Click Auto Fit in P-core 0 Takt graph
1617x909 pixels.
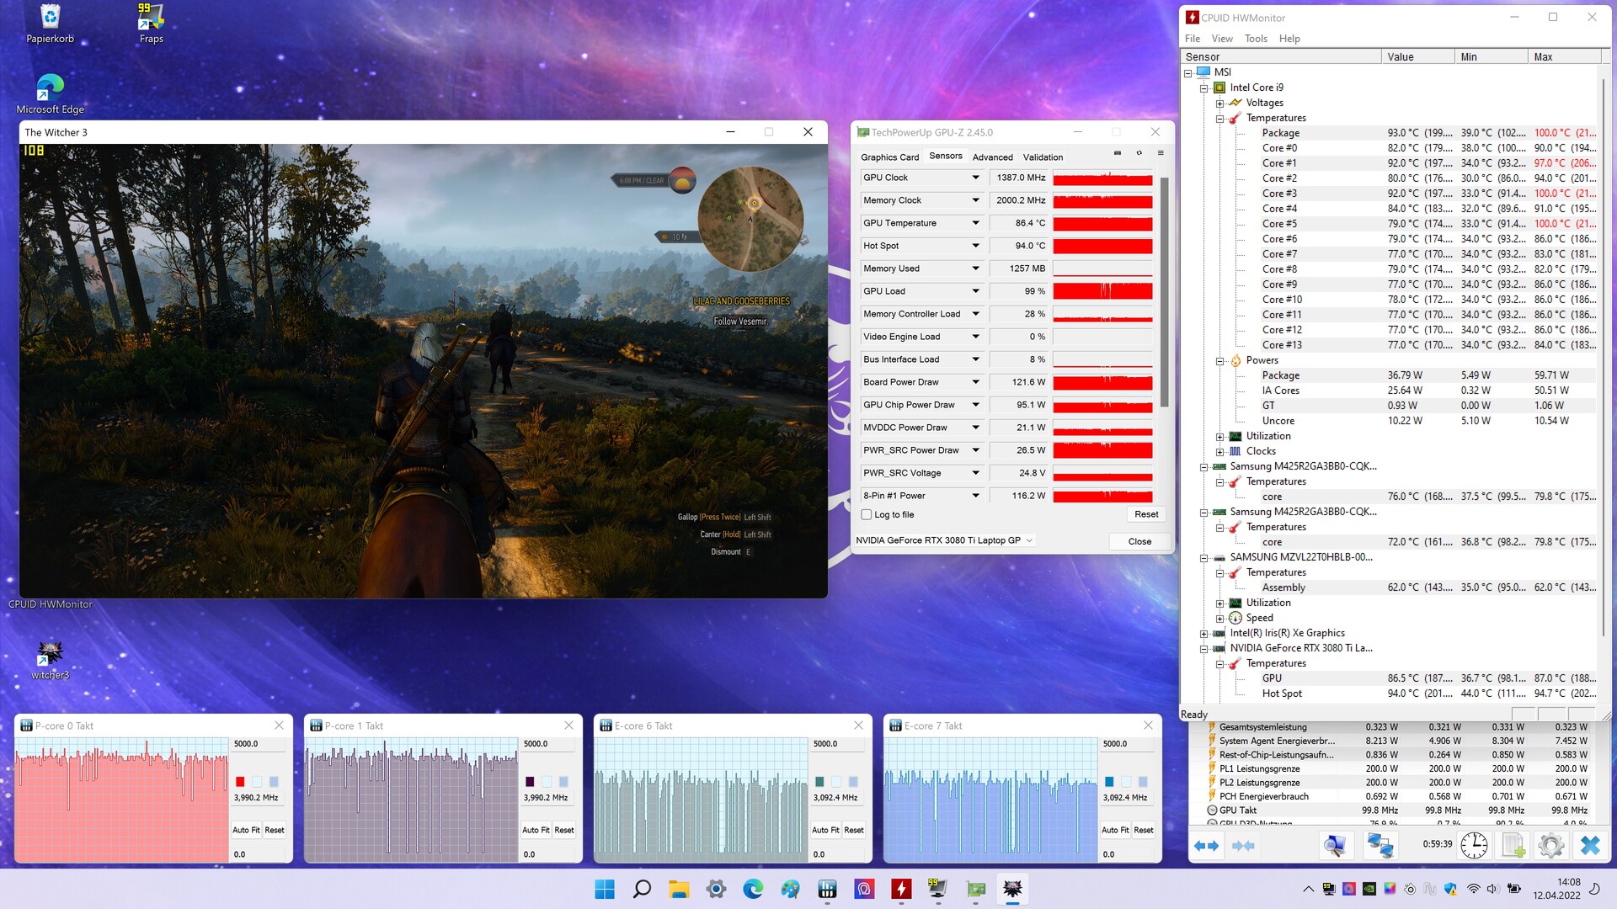pyautogui.click(x=246, y=830)
